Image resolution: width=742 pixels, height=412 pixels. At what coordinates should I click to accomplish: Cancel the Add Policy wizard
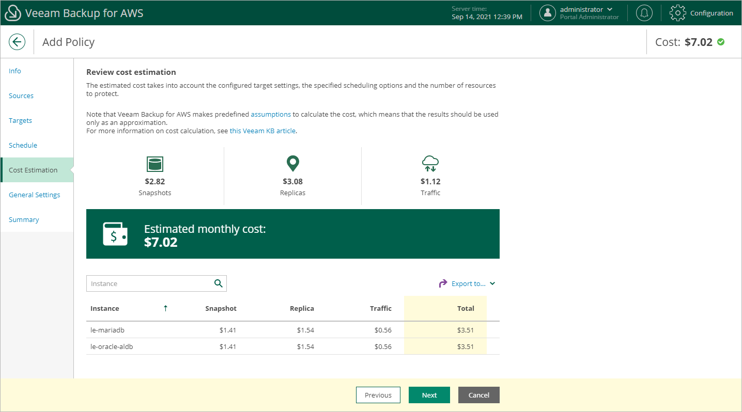point(479,395)
